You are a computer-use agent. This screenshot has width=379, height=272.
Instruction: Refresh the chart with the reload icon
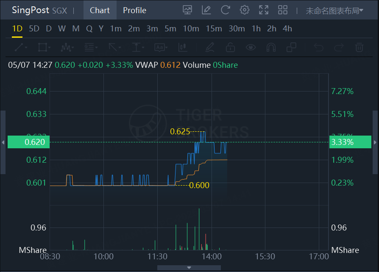(225, 10)
